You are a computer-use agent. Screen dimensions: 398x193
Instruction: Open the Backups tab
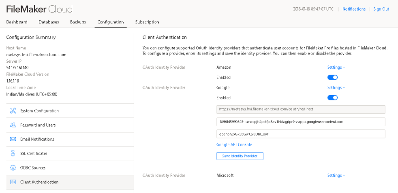pos(78,22)
